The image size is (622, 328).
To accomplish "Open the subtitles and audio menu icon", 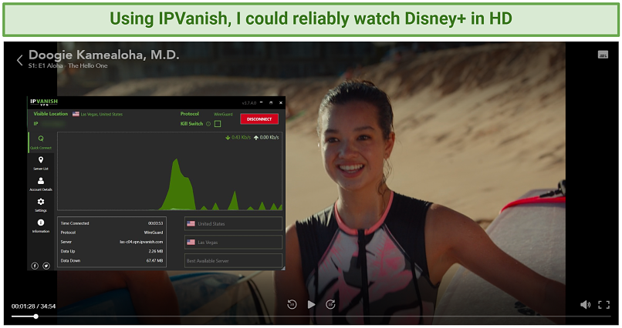I will click(603, 55).
